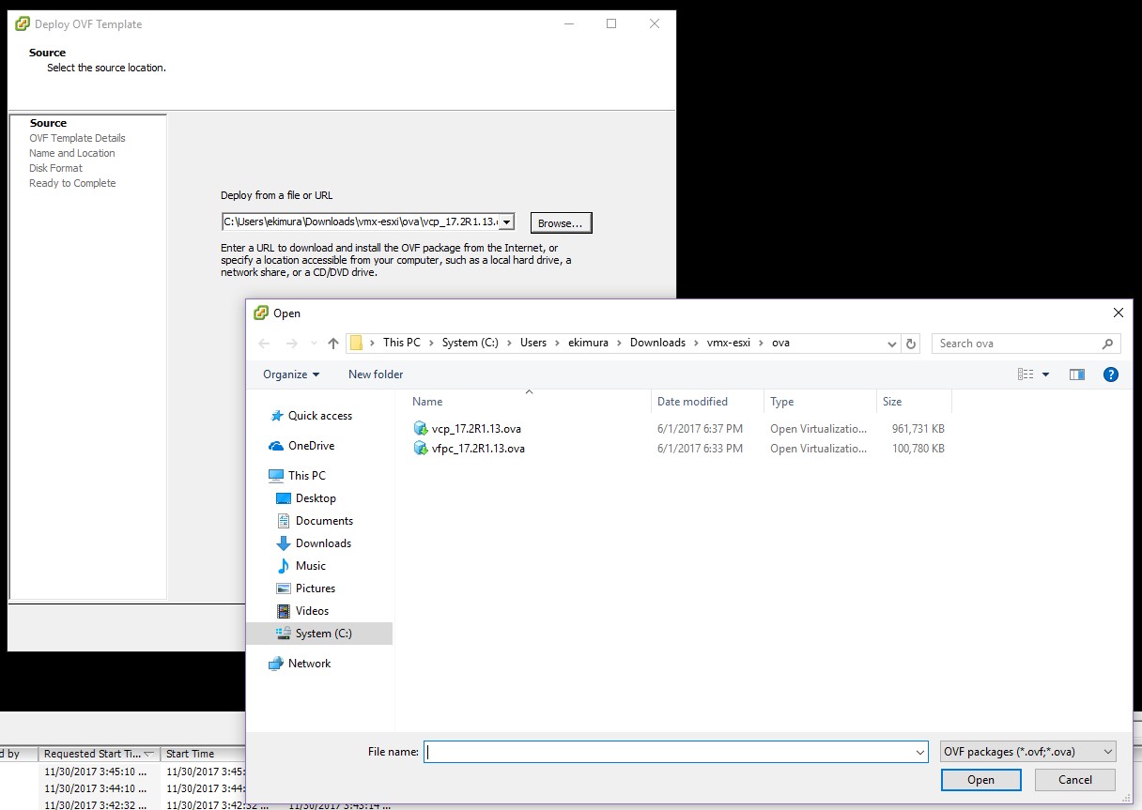Click the Deploy OVF Template window icon

pyautogui.click(x=21, y=23)
